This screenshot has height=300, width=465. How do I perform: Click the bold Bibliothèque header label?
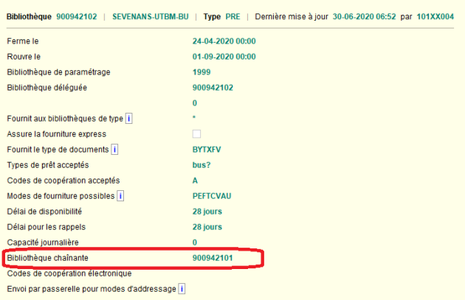pyautogui.click(x=29, y=16)
